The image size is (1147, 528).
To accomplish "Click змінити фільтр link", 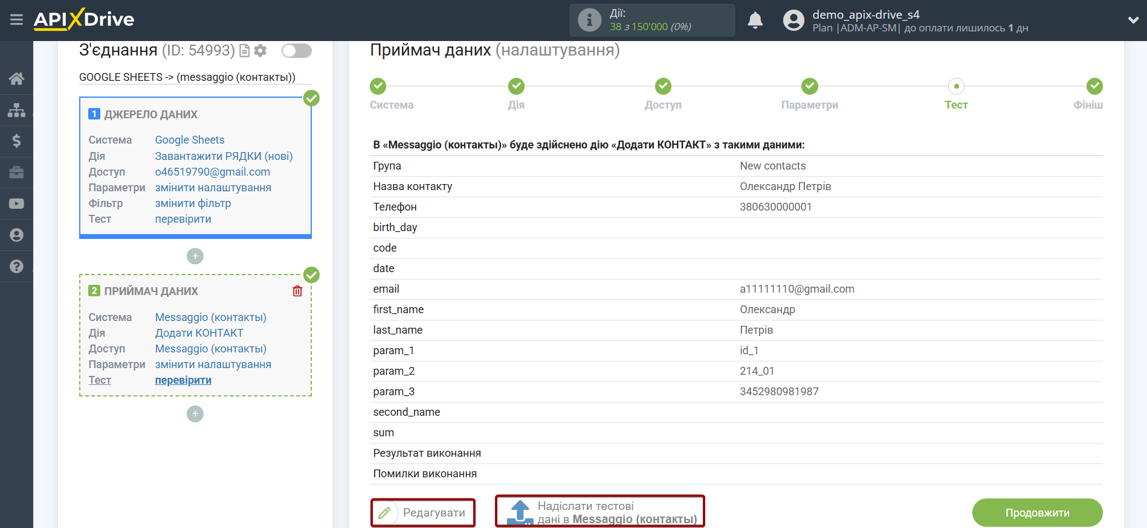I will (193, 203).
